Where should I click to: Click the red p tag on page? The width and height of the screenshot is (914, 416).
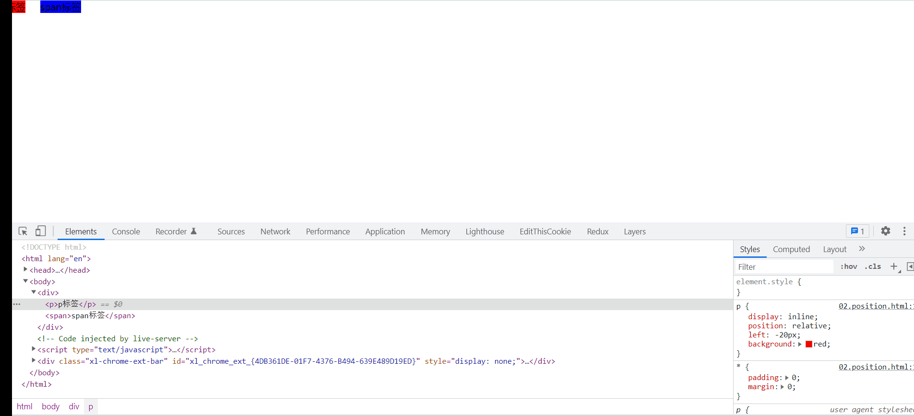pos(19,7)
